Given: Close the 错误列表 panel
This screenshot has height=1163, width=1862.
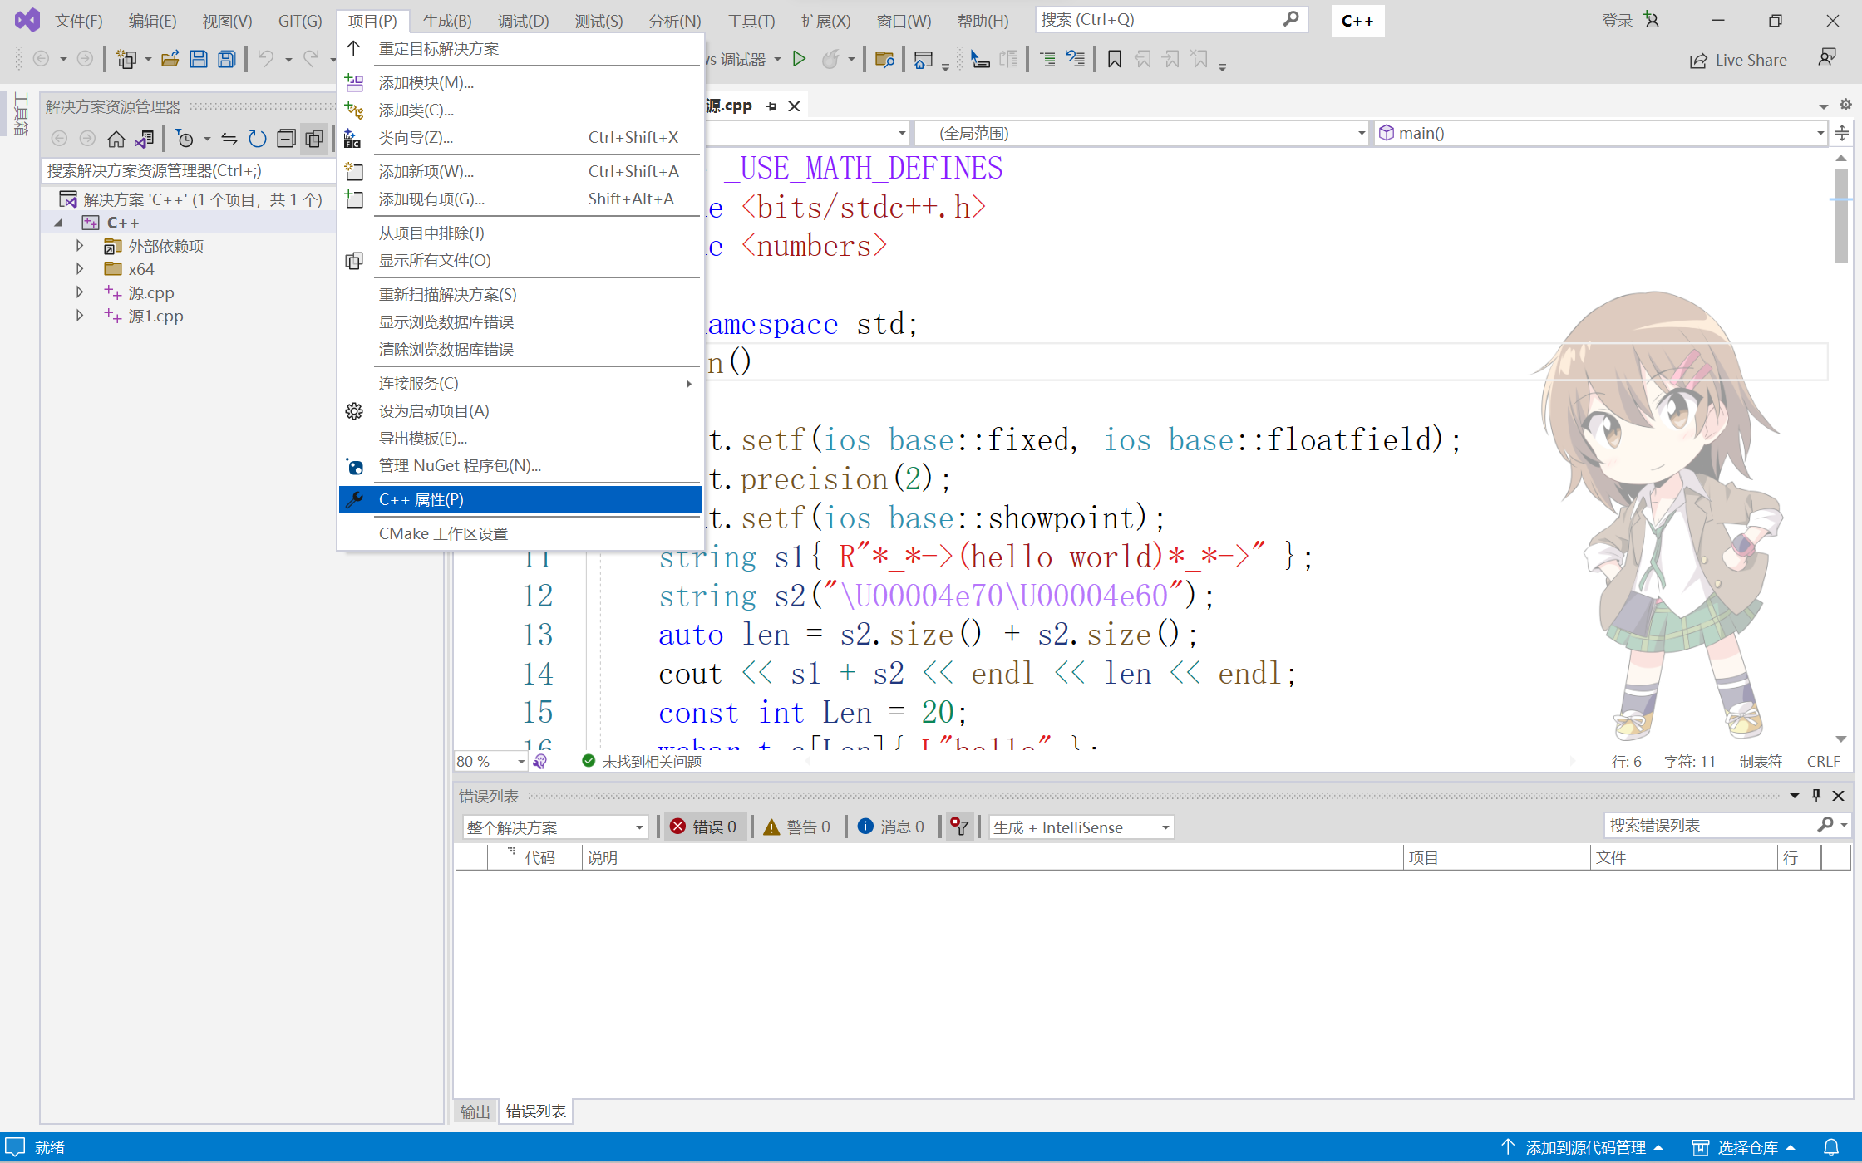Looking at the screenshot, I should 1839,796.
